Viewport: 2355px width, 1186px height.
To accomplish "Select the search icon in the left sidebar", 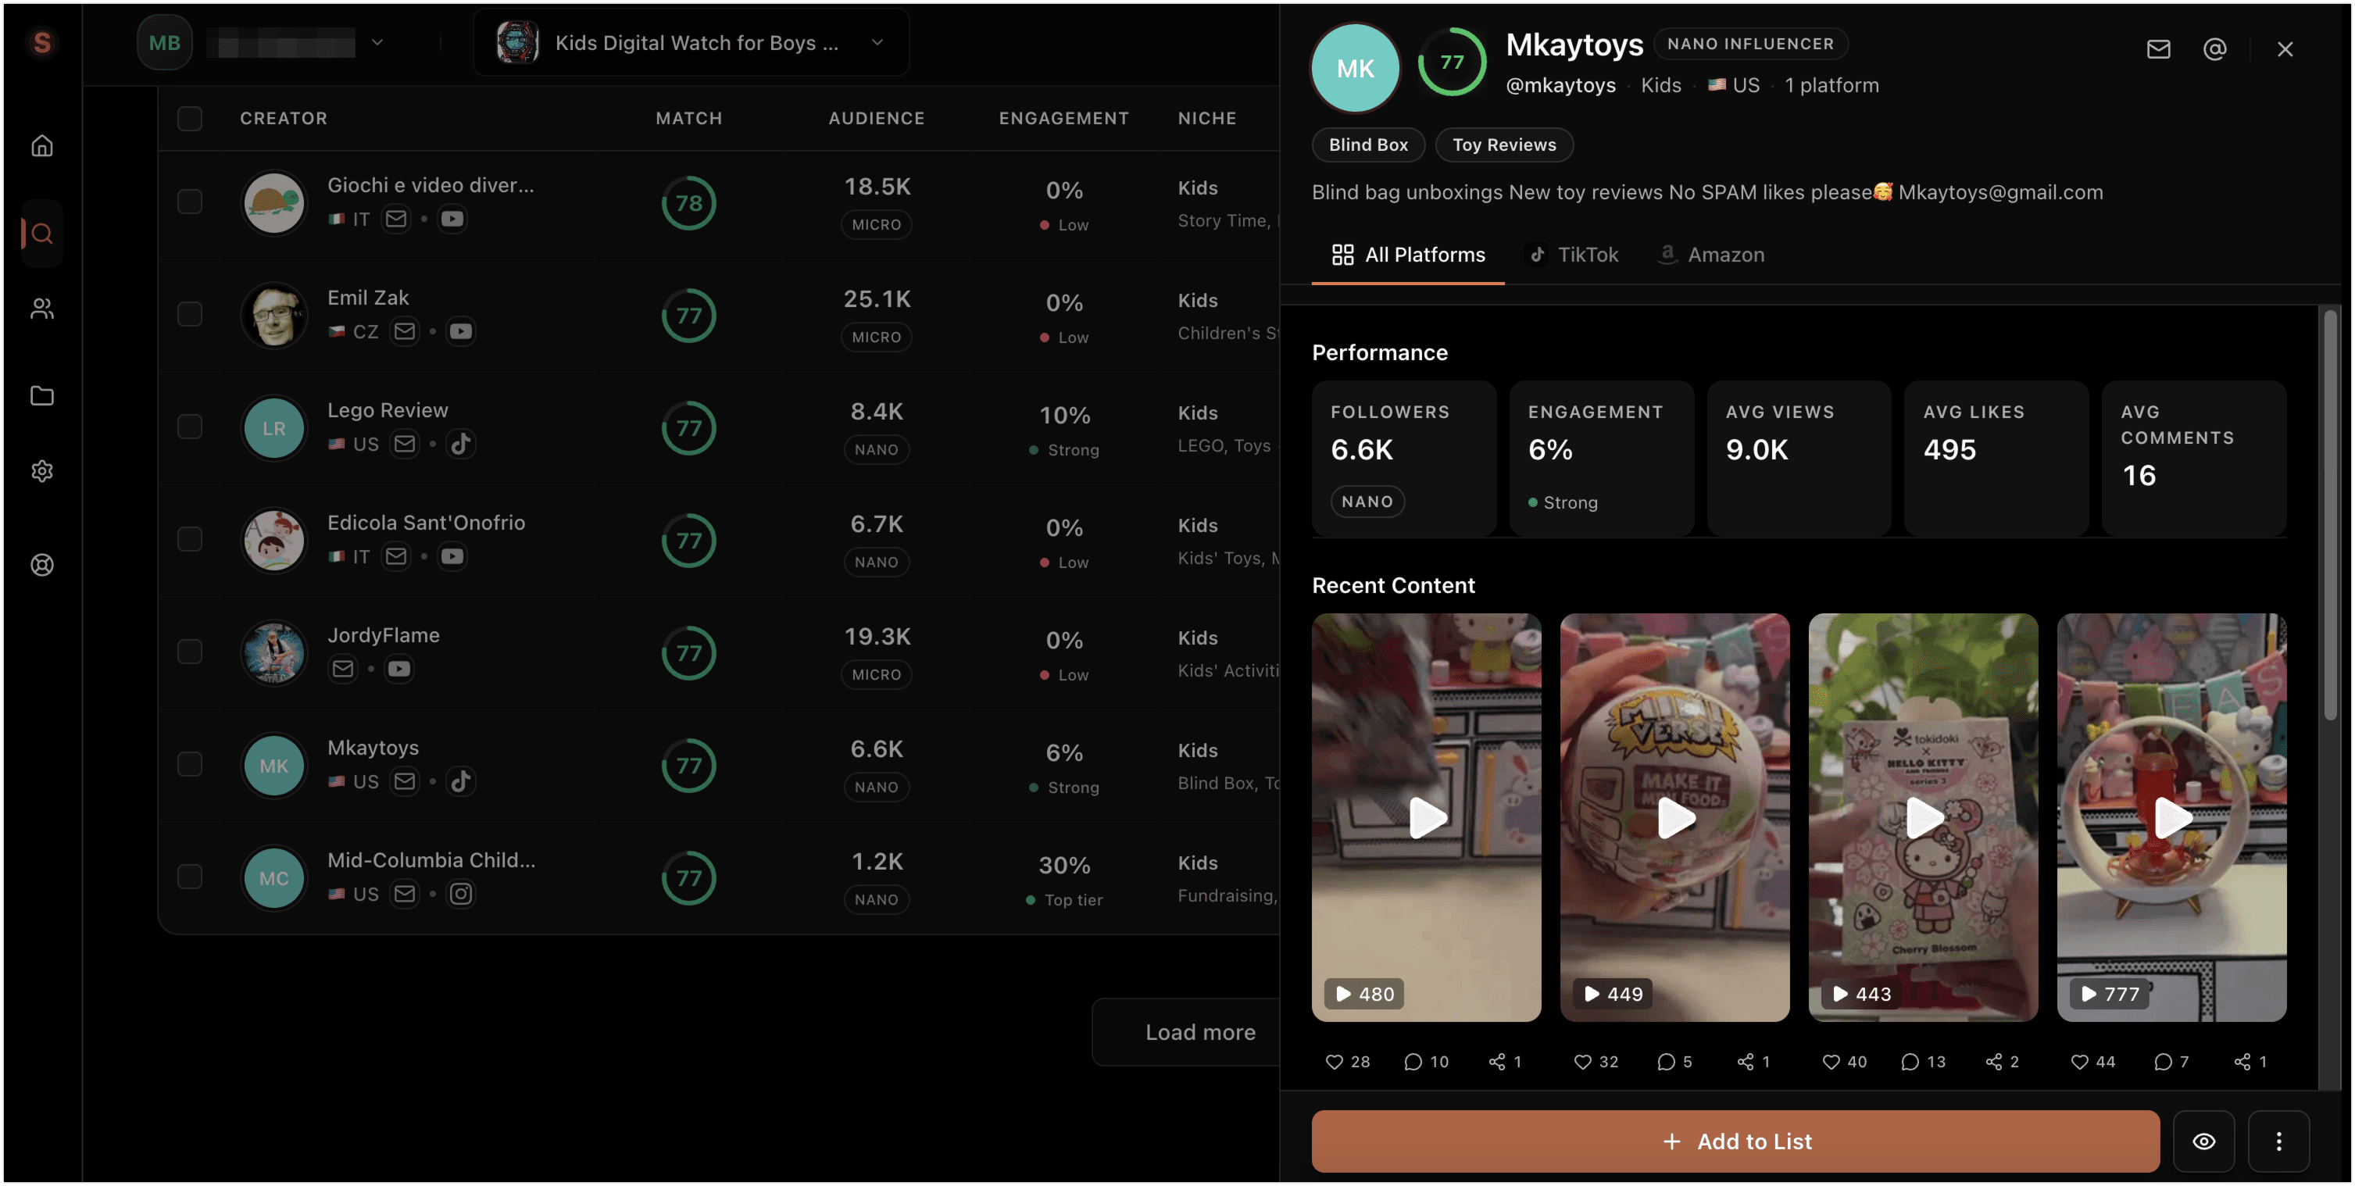I will pos(42,233).
